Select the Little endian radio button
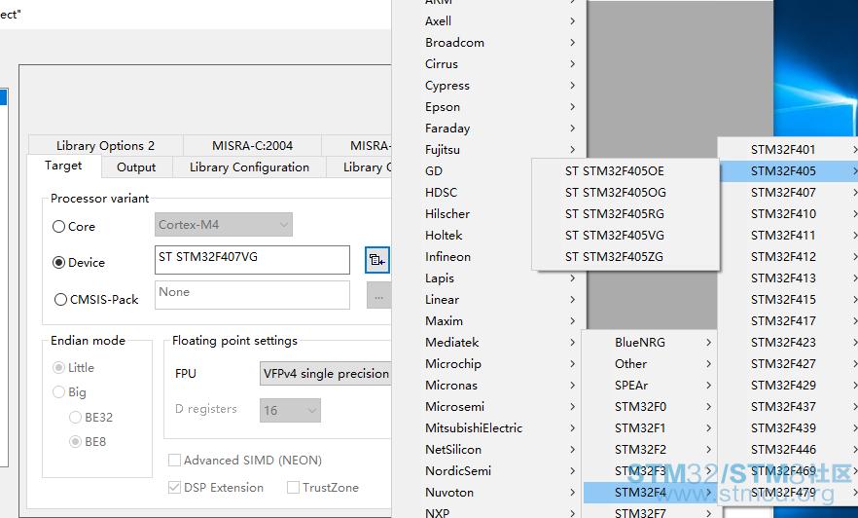The width and height of the screenshot is (858, 518). coord(58,367)
